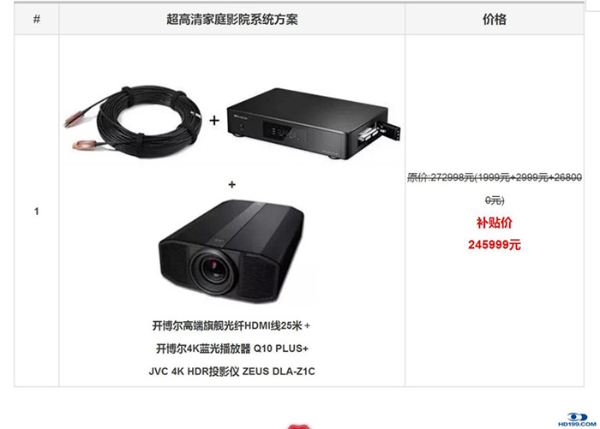Click the projector lens in the image
The height and width of the screenshot is (429, 600).
tap(214, 270)
